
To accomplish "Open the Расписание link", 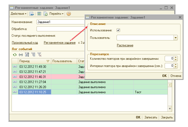I will 125,45.
